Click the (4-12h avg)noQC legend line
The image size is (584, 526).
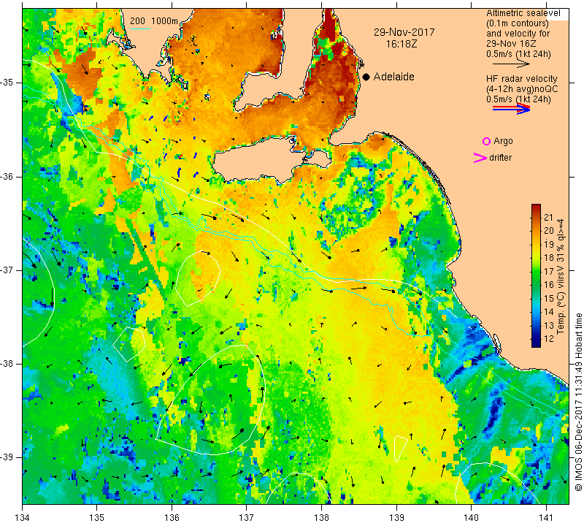click(522, 89)
